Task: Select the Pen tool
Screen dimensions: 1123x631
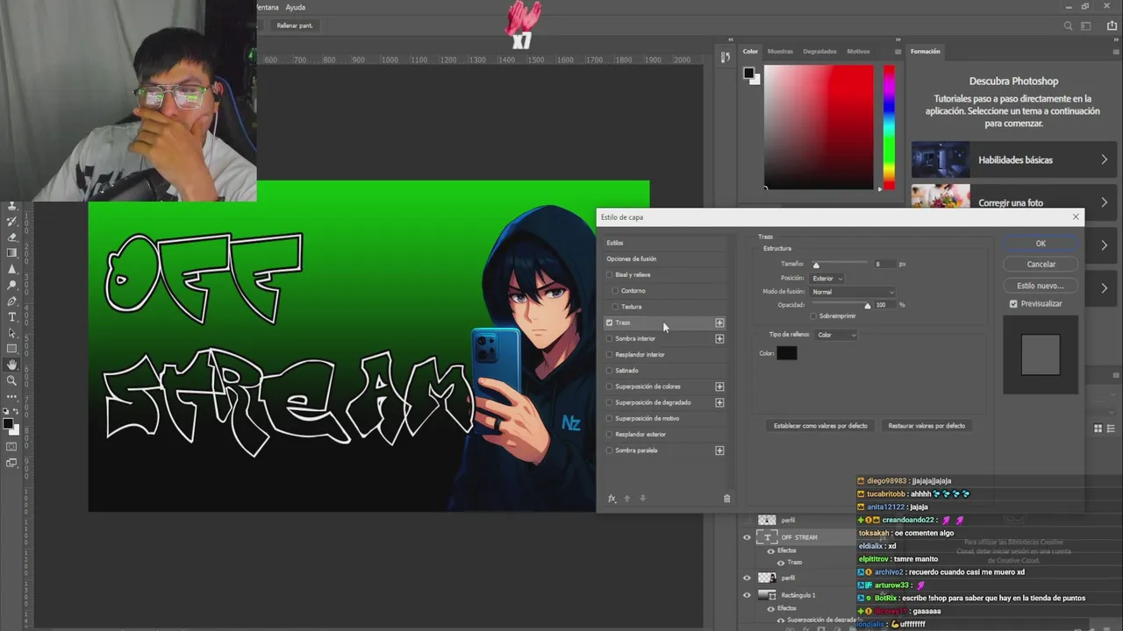Action: [12, 301]
